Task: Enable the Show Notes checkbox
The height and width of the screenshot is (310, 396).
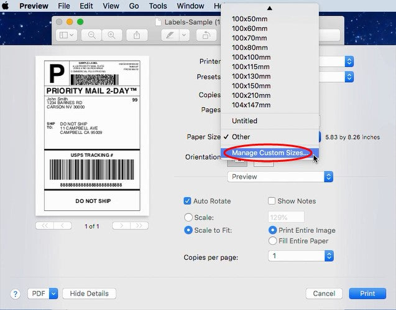Action: click(x=272, y=201)
